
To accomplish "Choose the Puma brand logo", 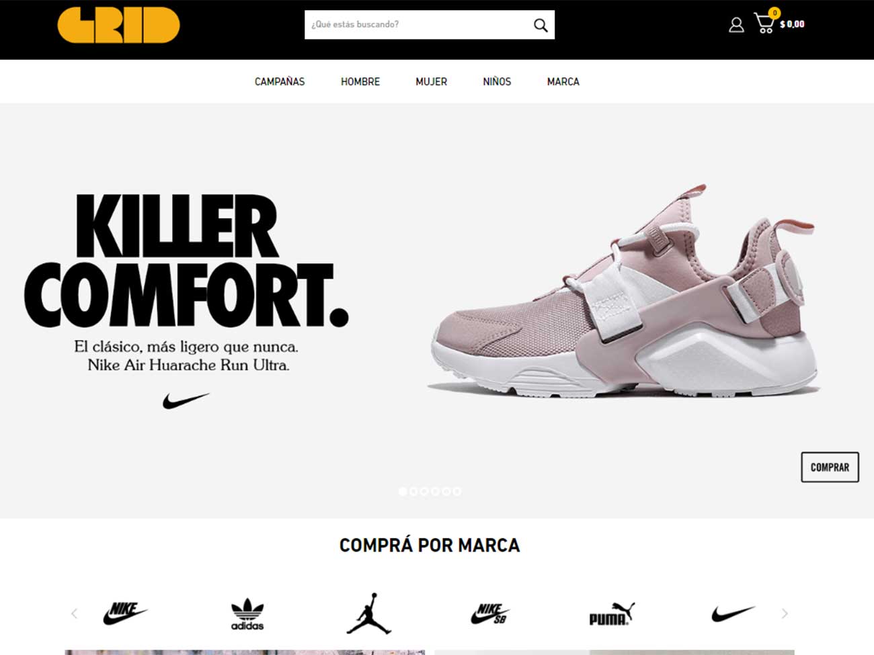I will [611, 613].
